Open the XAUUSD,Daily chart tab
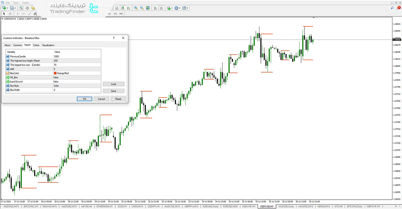 pyautogui.click(x=286, y=206)
